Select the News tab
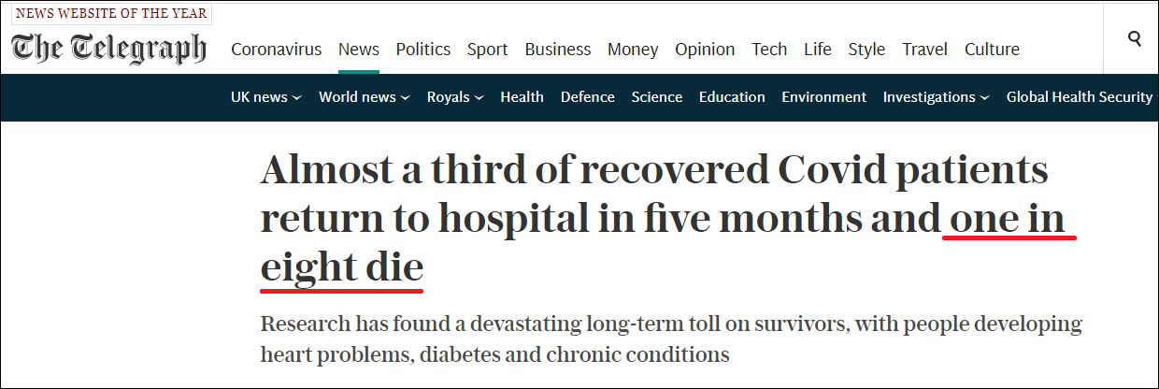This screenshot has height=389, width=1159. pyautogui.click(x=358, y=50)
